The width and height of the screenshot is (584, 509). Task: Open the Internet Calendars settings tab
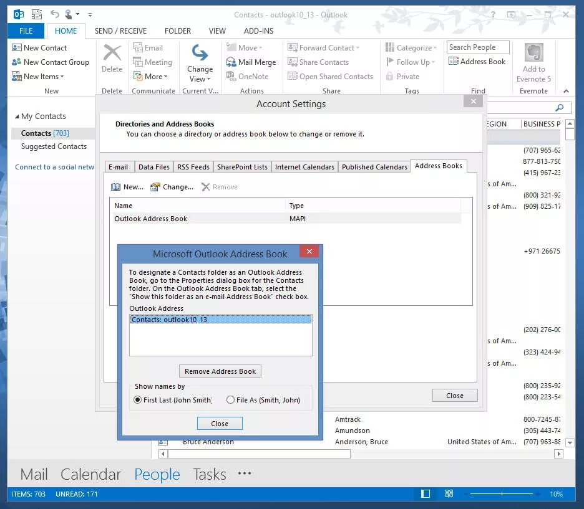304,167
